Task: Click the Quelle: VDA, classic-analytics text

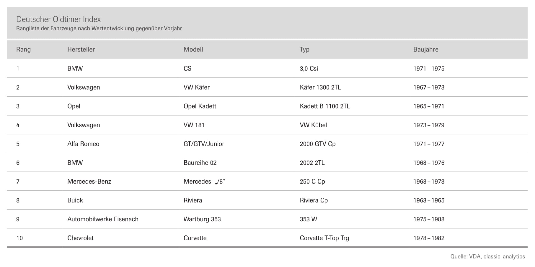Action: click(487, 257)
